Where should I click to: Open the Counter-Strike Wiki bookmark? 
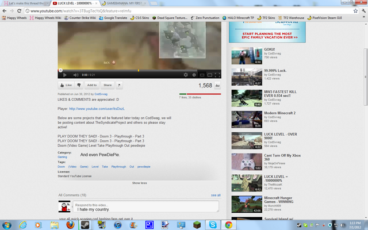click(80, 18)
